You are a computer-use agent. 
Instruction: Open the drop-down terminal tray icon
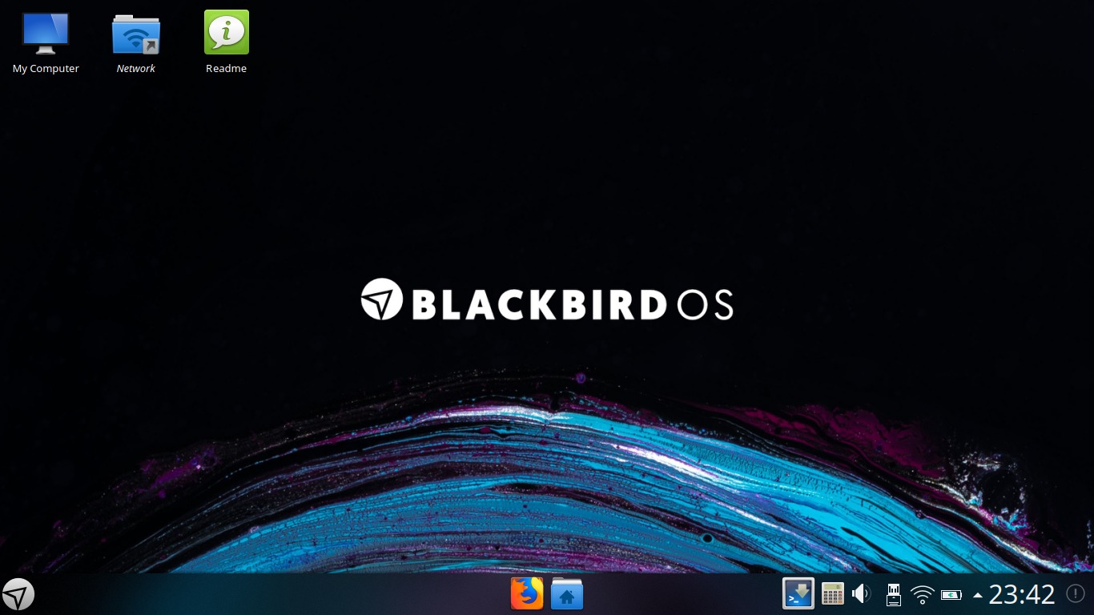click(798, 594)
